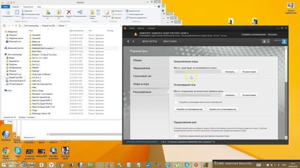Open the Поделиться tab in Explorer ribbon
Image resolution: width=300 pixels, height=168 pixels.
pos(28,7)
